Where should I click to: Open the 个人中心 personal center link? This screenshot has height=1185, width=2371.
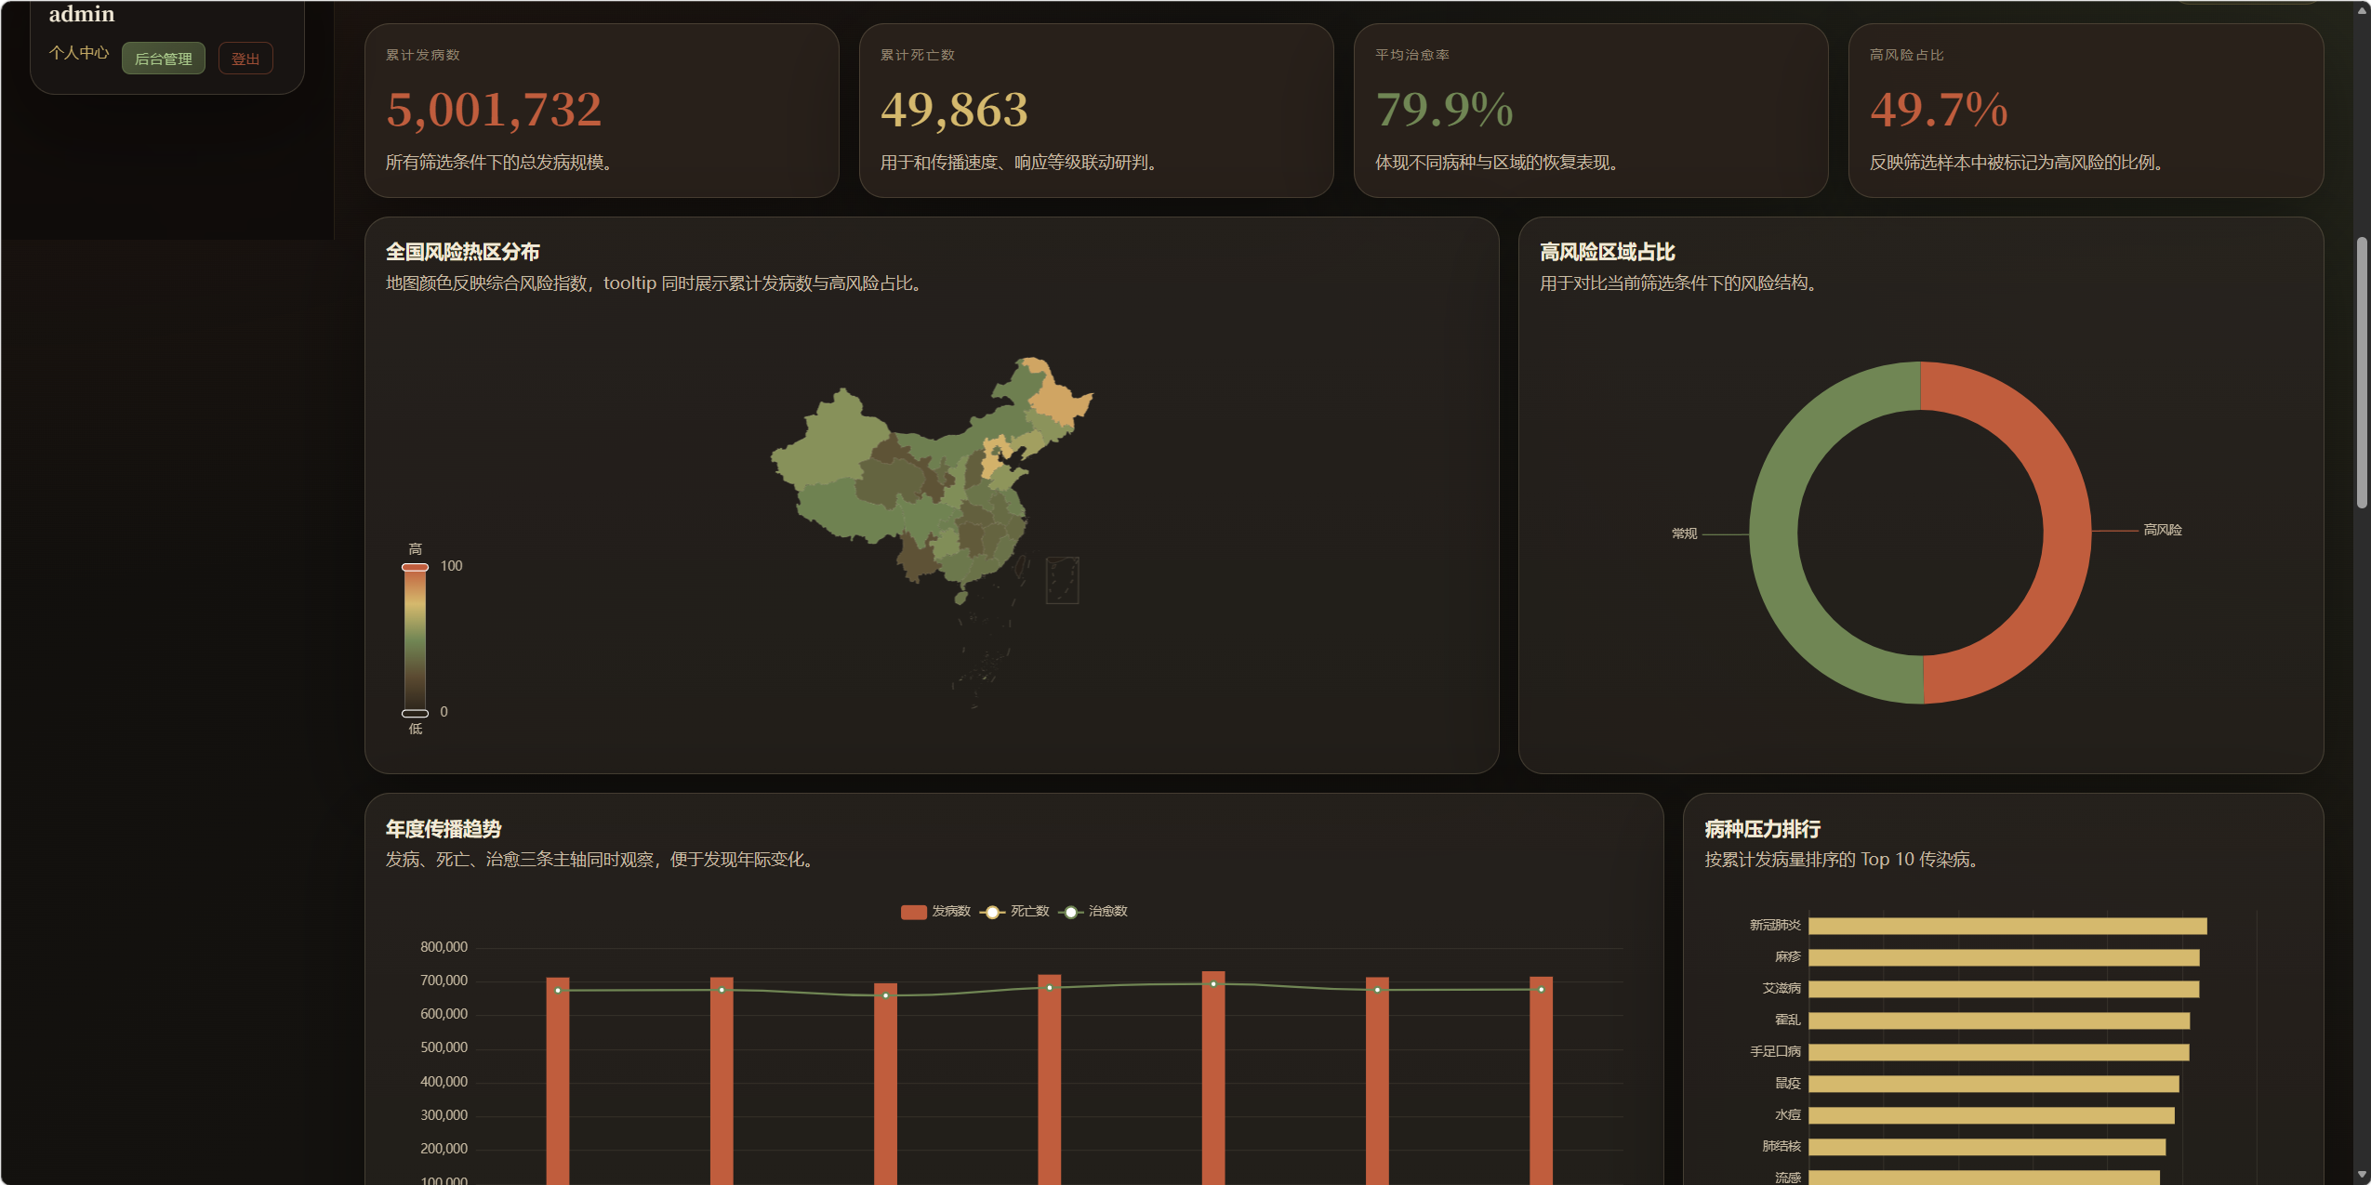point(79,53)
